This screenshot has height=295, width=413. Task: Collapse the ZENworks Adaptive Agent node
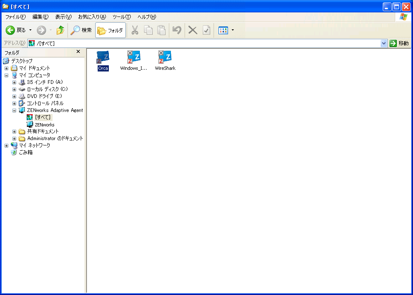pyautogui.click(x=14, y=111)
